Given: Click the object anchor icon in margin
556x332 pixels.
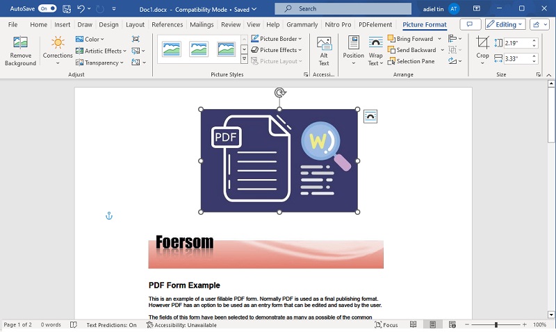Looking at the screenshot, I should tap(109, 216).
